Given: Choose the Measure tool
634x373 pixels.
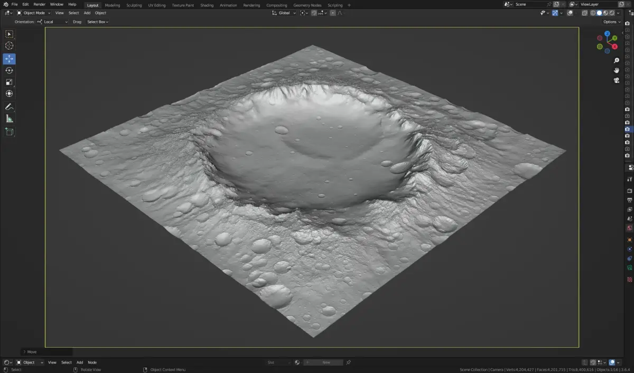Looking at the screenshot, I should click(x=9, y=118).
